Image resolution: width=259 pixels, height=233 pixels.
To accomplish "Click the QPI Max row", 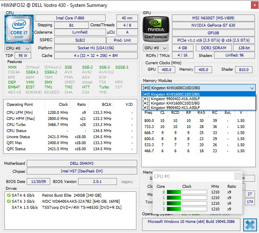I will point(70,143).
